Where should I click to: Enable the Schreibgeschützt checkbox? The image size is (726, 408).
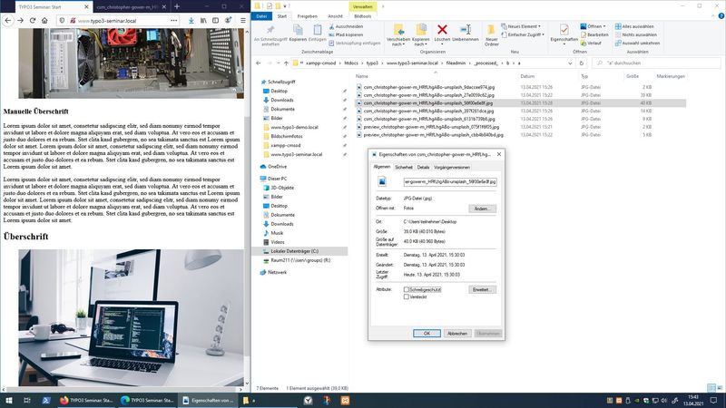pyautogui.click(x=407, y=289)
